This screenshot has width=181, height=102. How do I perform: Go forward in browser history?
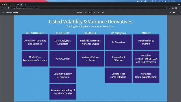tap(5, 8)
